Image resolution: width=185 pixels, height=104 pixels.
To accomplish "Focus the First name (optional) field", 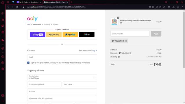I will [x=44, y=84].
